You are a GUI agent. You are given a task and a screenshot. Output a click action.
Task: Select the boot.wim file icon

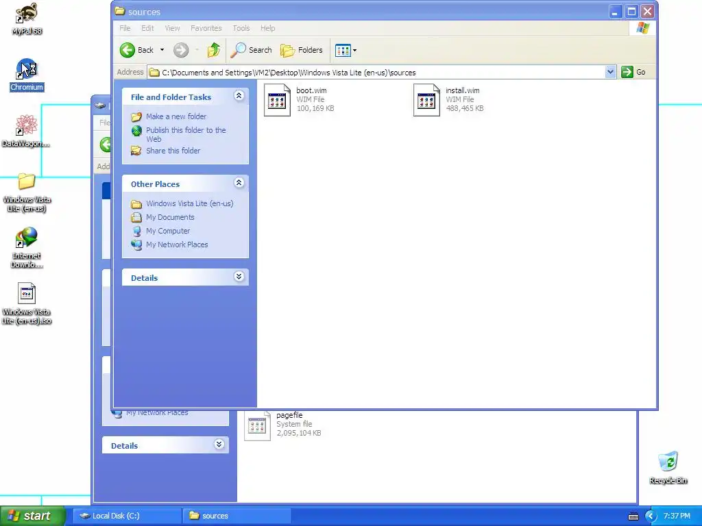pos(277,100)
